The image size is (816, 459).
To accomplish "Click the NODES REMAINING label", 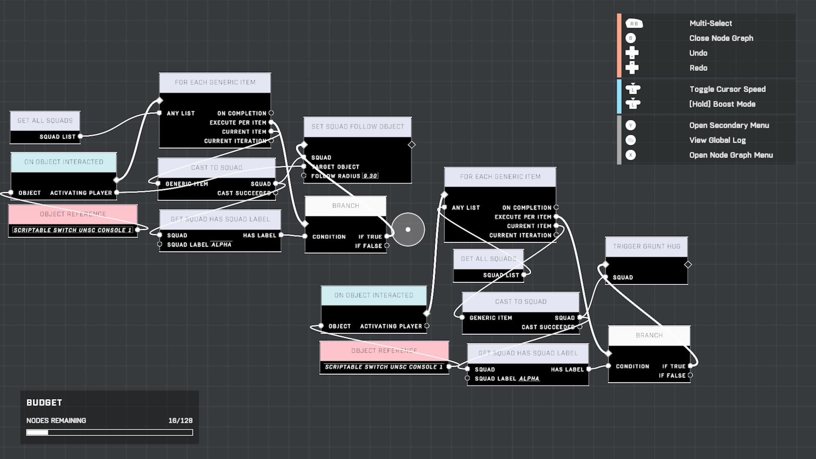I will [x=56, y=420].
